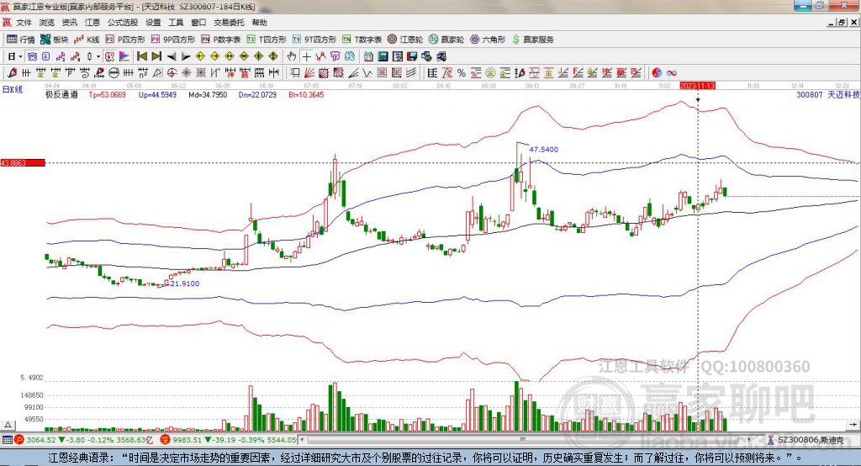
Task: Select the hand pan tool
Action: 292,56
